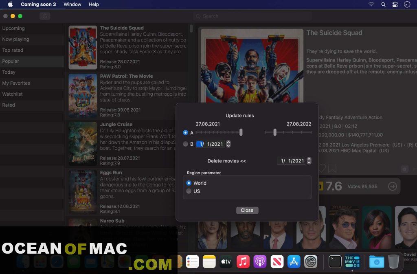Open Terminal from the Dock
The image size is (417, 274).
[x=335, y=262]
